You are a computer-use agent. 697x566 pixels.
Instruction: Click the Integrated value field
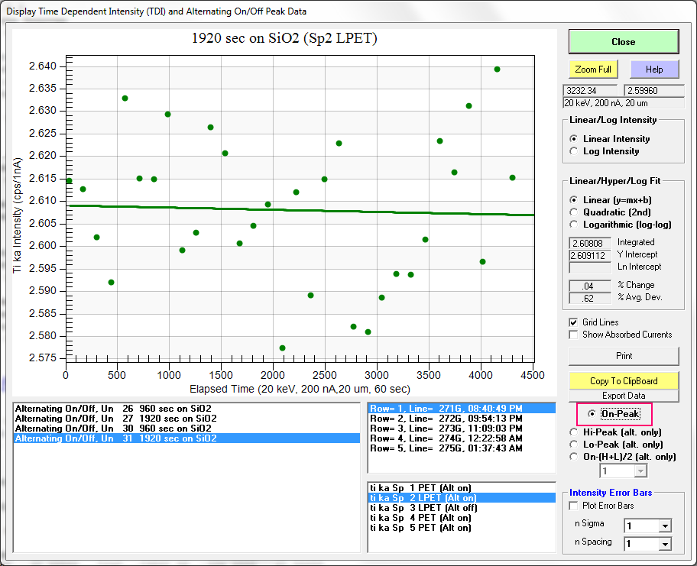point(589,243)
